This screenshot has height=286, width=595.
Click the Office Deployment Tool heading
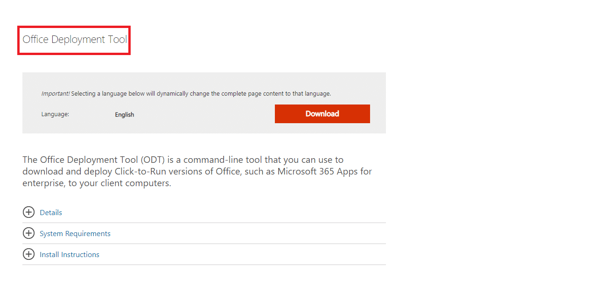tap(75, 40)
